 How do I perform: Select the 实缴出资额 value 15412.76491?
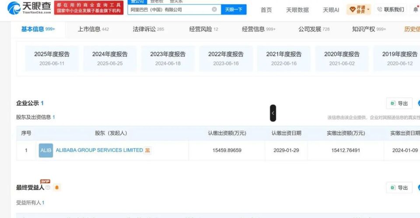pos(346,150)
